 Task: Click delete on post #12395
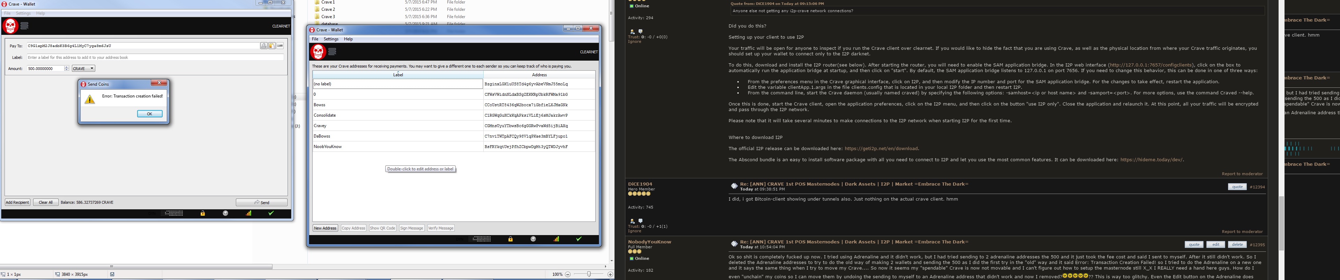pyautogui.click(x=1237, y=245)
